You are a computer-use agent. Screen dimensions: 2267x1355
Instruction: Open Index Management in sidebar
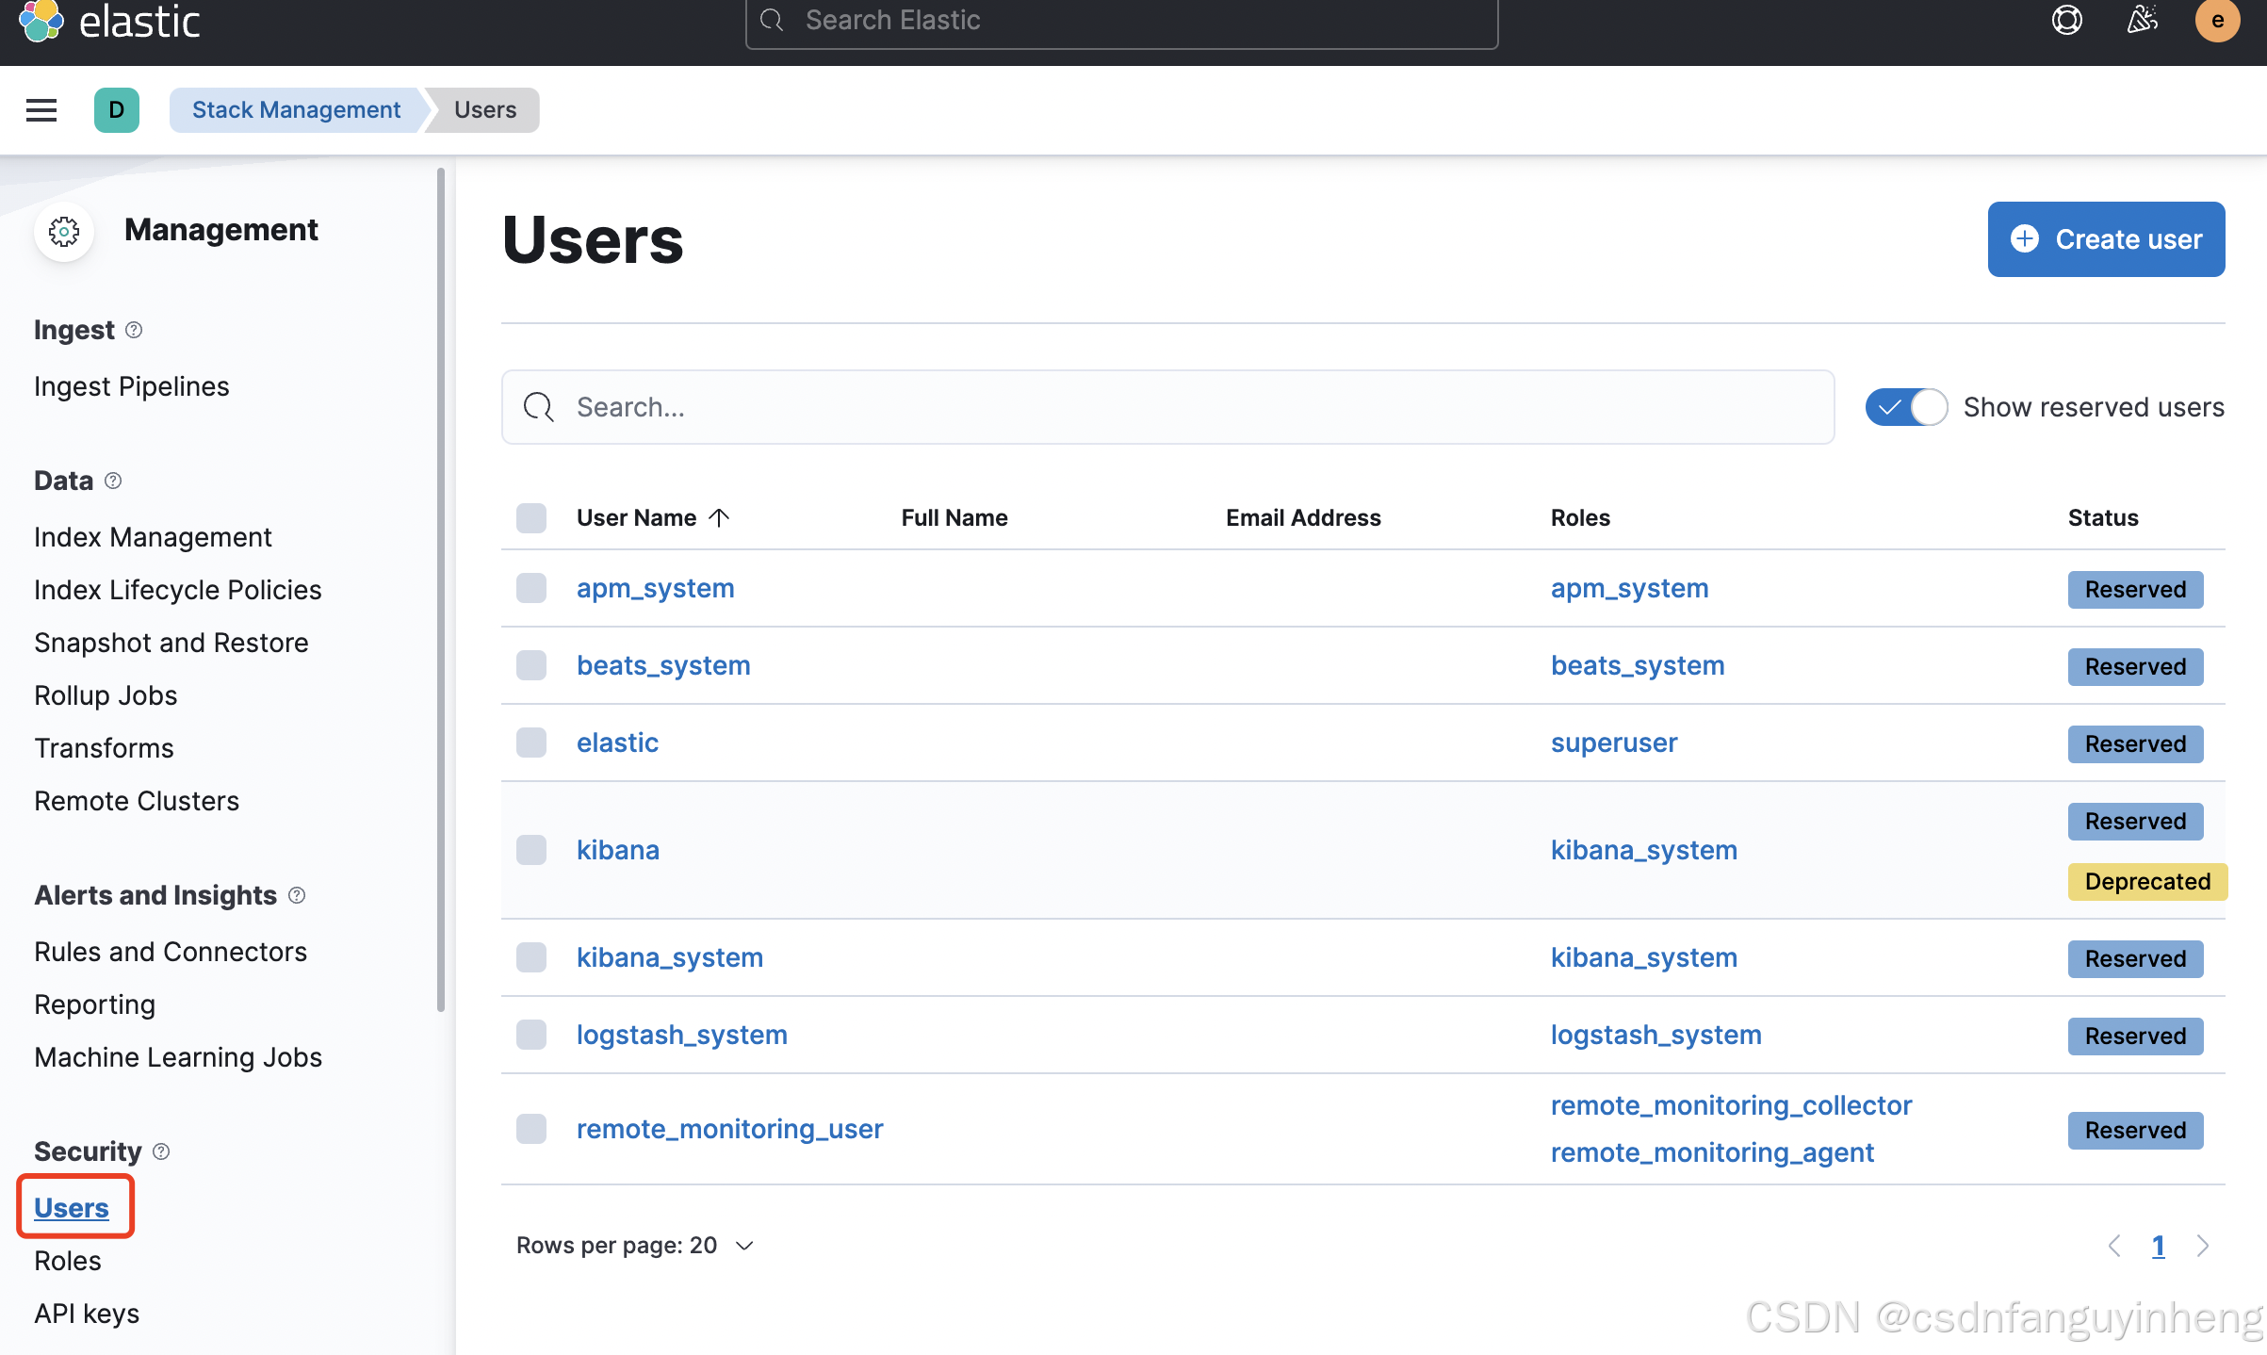point(153,537)
